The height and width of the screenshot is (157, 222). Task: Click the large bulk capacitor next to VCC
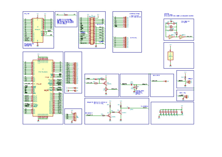[182, 112]
